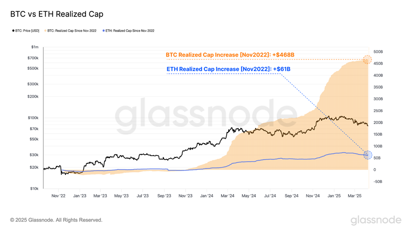Viewport: 412px width, 232px height.
Task: Click the Mar '24 x-axis label
Action: point(227,196)
